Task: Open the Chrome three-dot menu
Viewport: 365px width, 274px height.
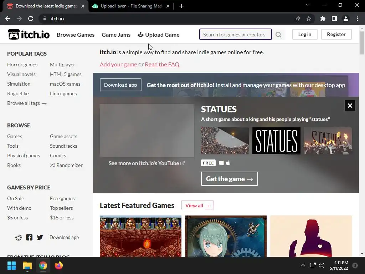Action: [x=357, y=19]
